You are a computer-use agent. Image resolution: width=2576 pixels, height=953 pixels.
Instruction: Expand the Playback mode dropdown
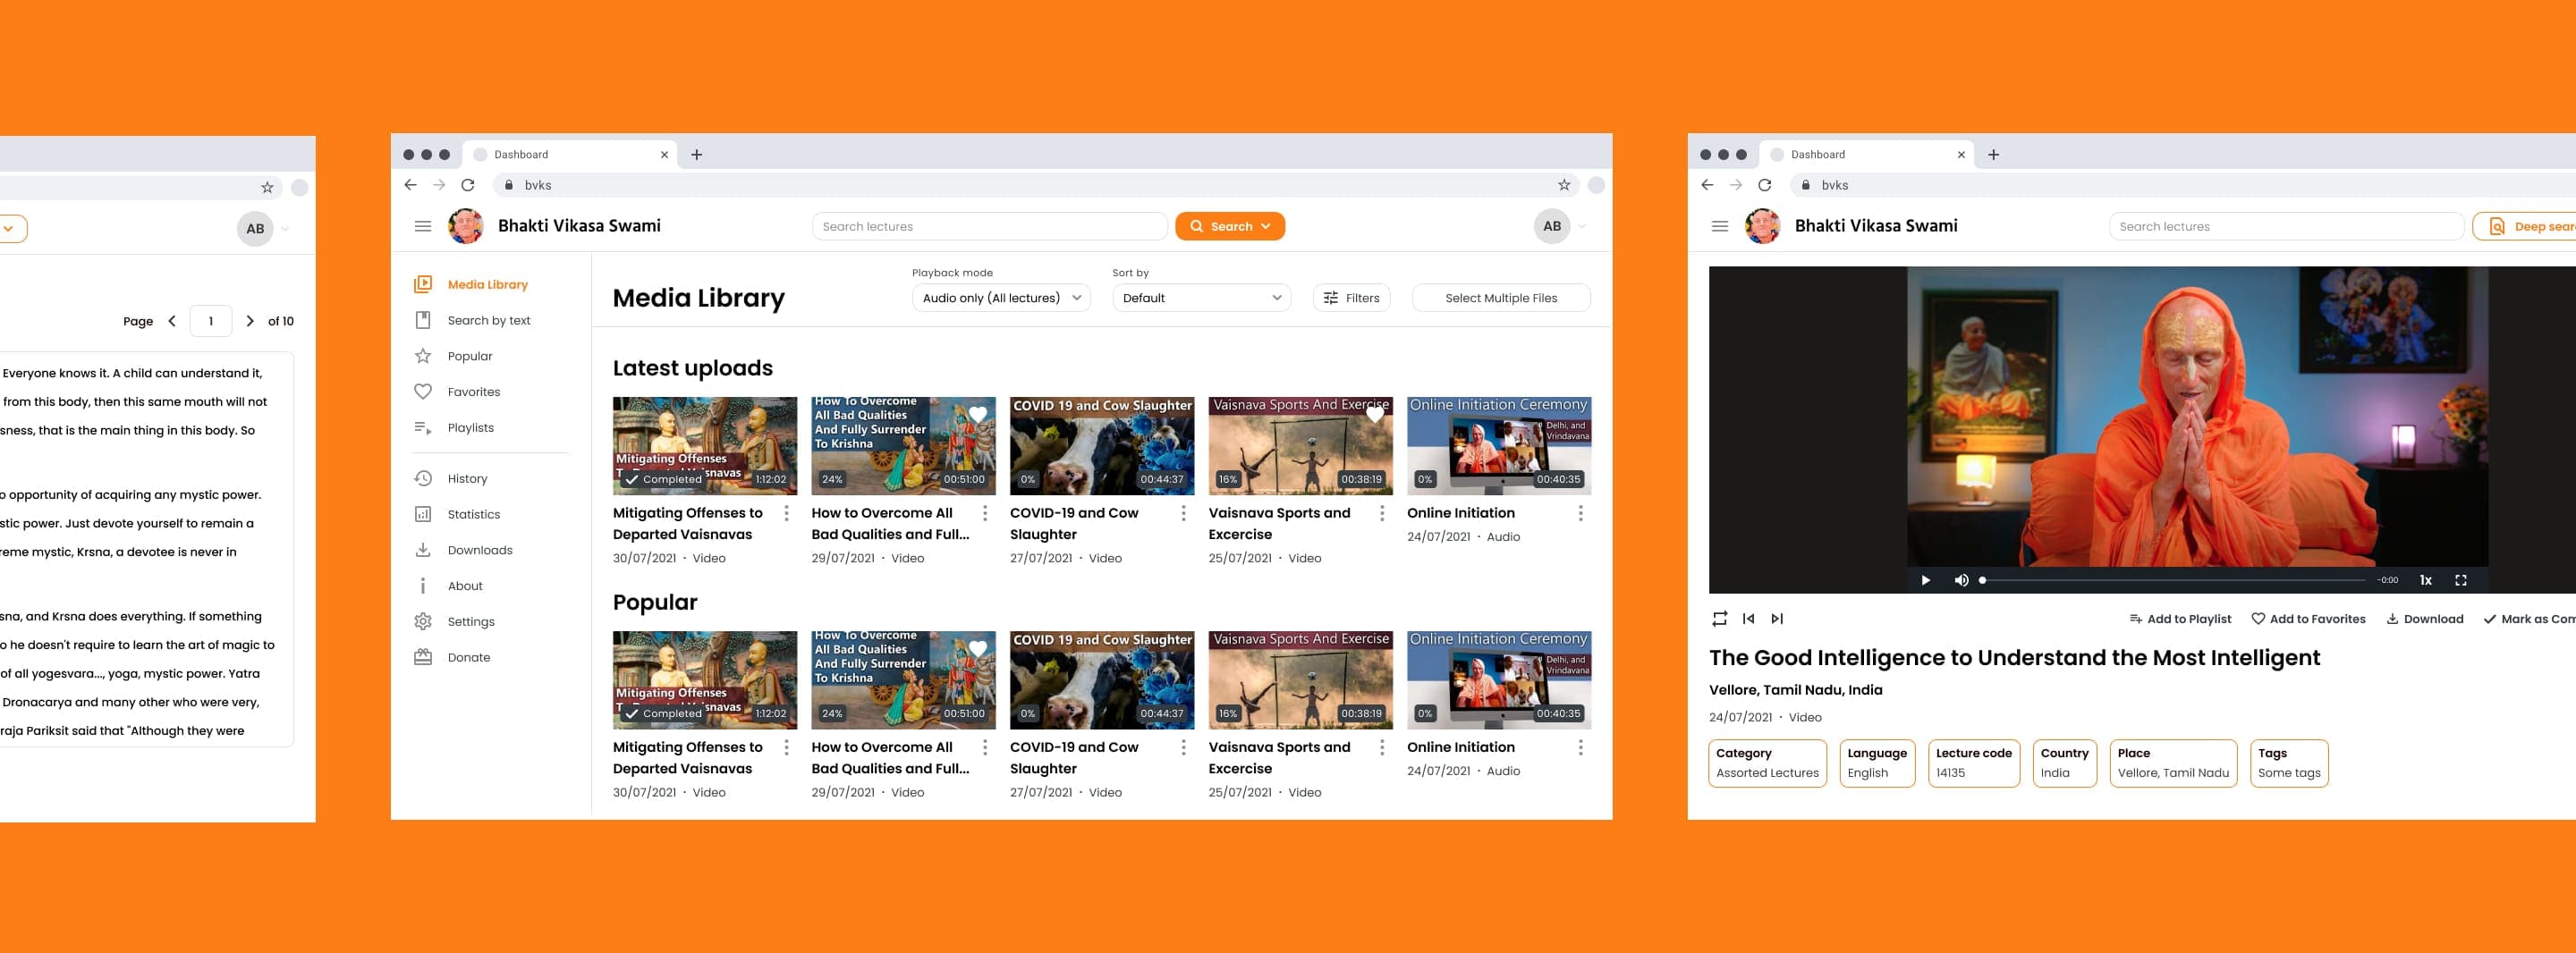pyautogui.click(x=1001, y=298)
